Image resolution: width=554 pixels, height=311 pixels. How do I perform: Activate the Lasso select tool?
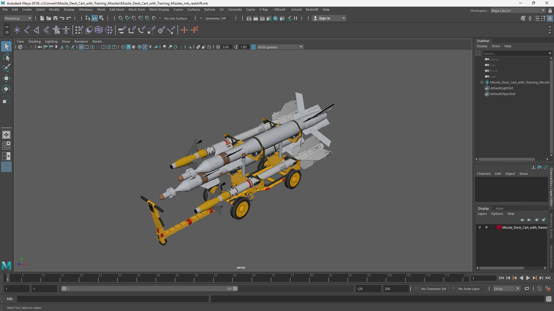(6, 57)
